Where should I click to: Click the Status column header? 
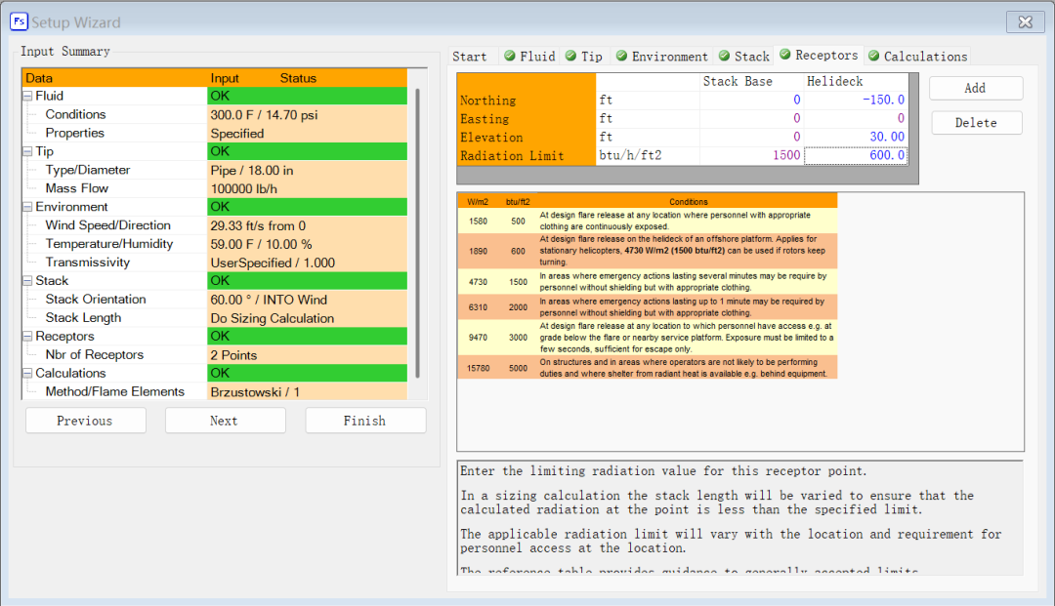pos(298,78)
